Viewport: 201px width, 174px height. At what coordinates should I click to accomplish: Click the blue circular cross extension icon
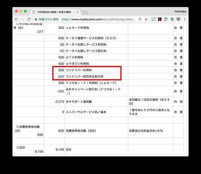tap(172, 19)
